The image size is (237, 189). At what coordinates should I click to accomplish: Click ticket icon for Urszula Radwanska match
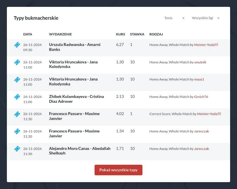coord(17,45)
